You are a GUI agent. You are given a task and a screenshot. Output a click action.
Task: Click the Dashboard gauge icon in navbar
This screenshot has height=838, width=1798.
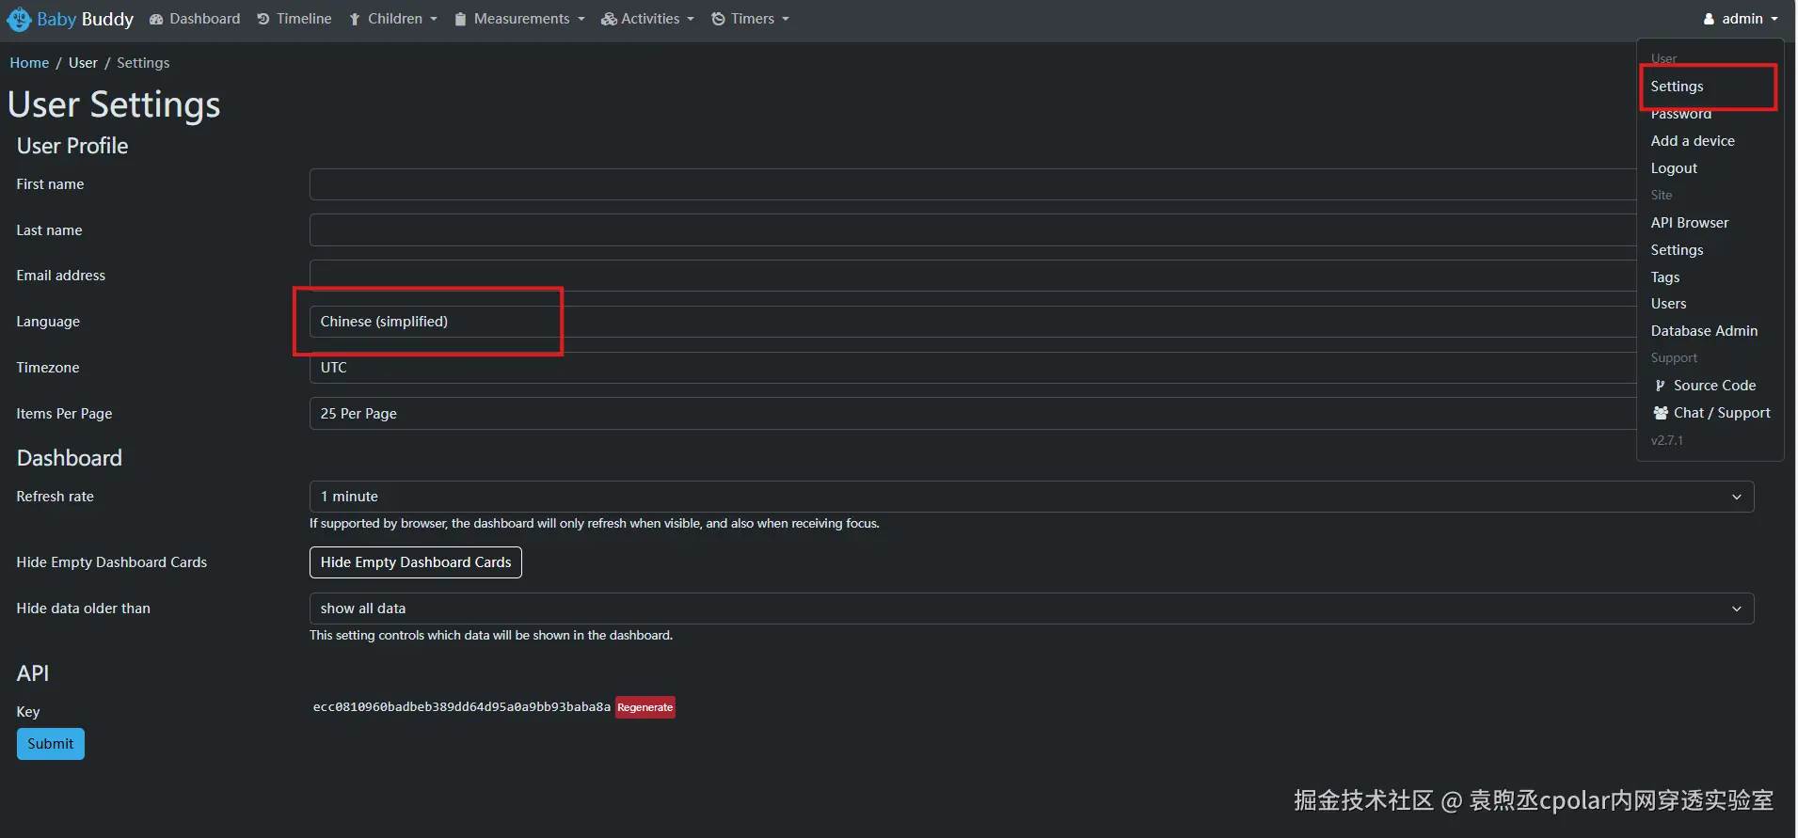pyautogui.click(x=156, y=19)
